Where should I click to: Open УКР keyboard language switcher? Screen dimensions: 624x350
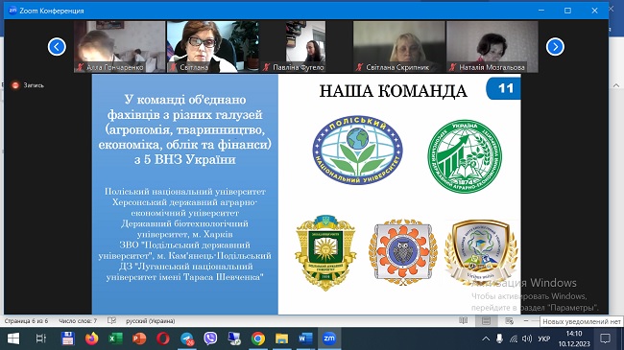(x=544, y=338)
